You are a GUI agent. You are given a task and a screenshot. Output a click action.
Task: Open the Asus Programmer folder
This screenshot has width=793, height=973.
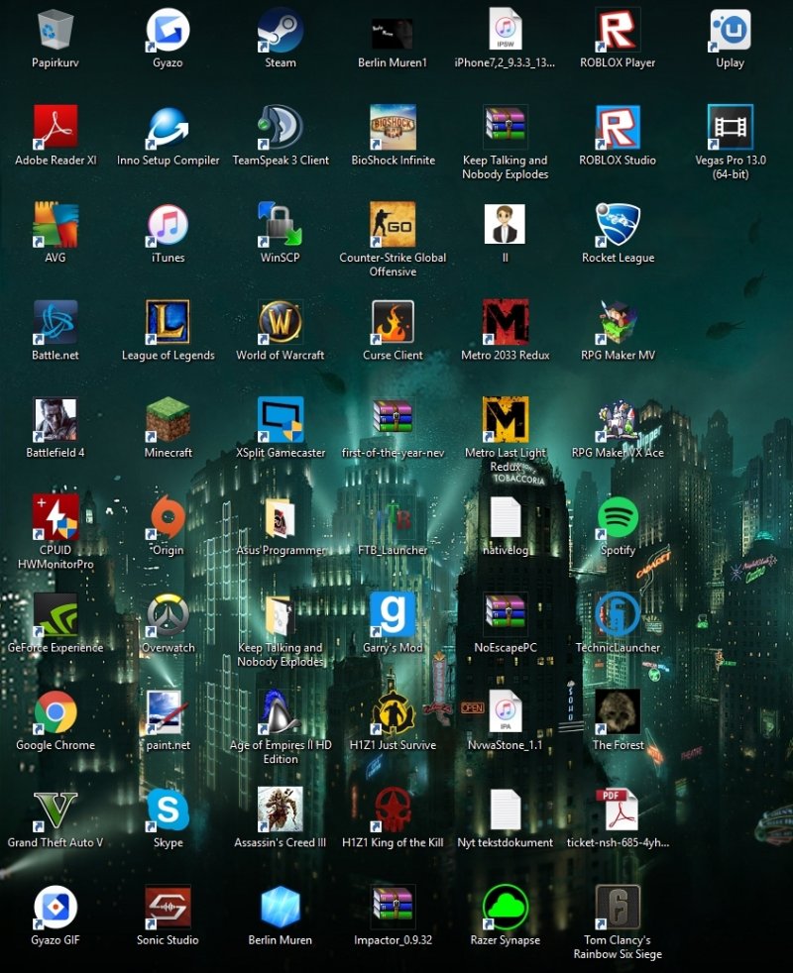(281, 517)
